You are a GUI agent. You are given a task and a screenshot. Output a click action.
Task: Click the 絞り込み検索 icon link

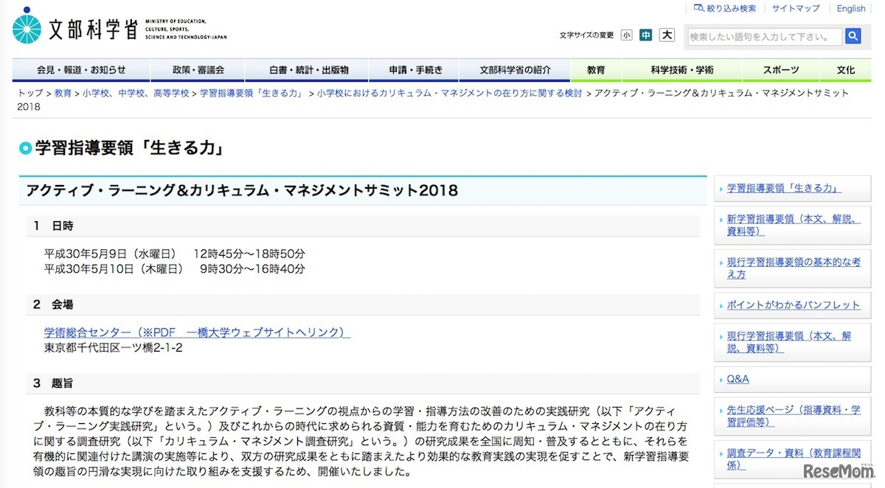[x=725, y=9]
